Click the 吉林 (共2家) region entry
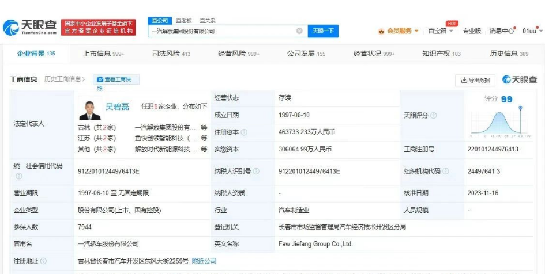The image size is (545, 274). click(x=97, y=127)
